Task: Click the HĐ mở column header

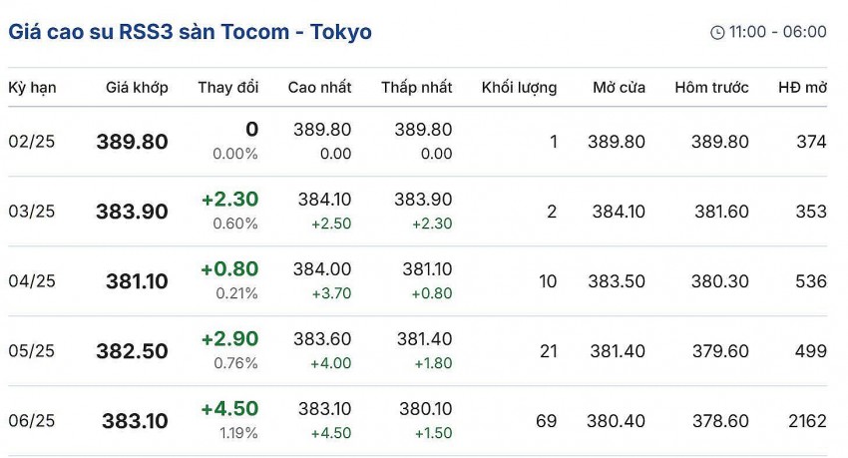Action: tap(802, 88)
